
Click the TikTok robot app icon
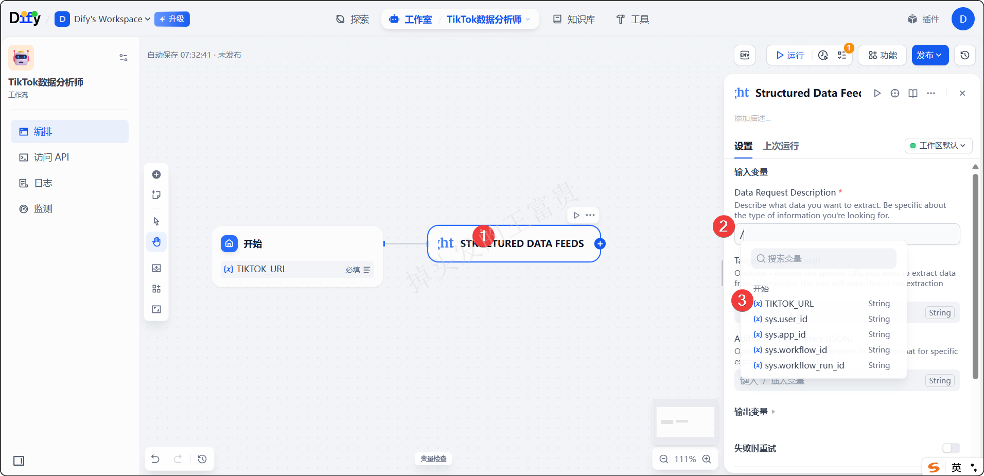pos(21,57)
